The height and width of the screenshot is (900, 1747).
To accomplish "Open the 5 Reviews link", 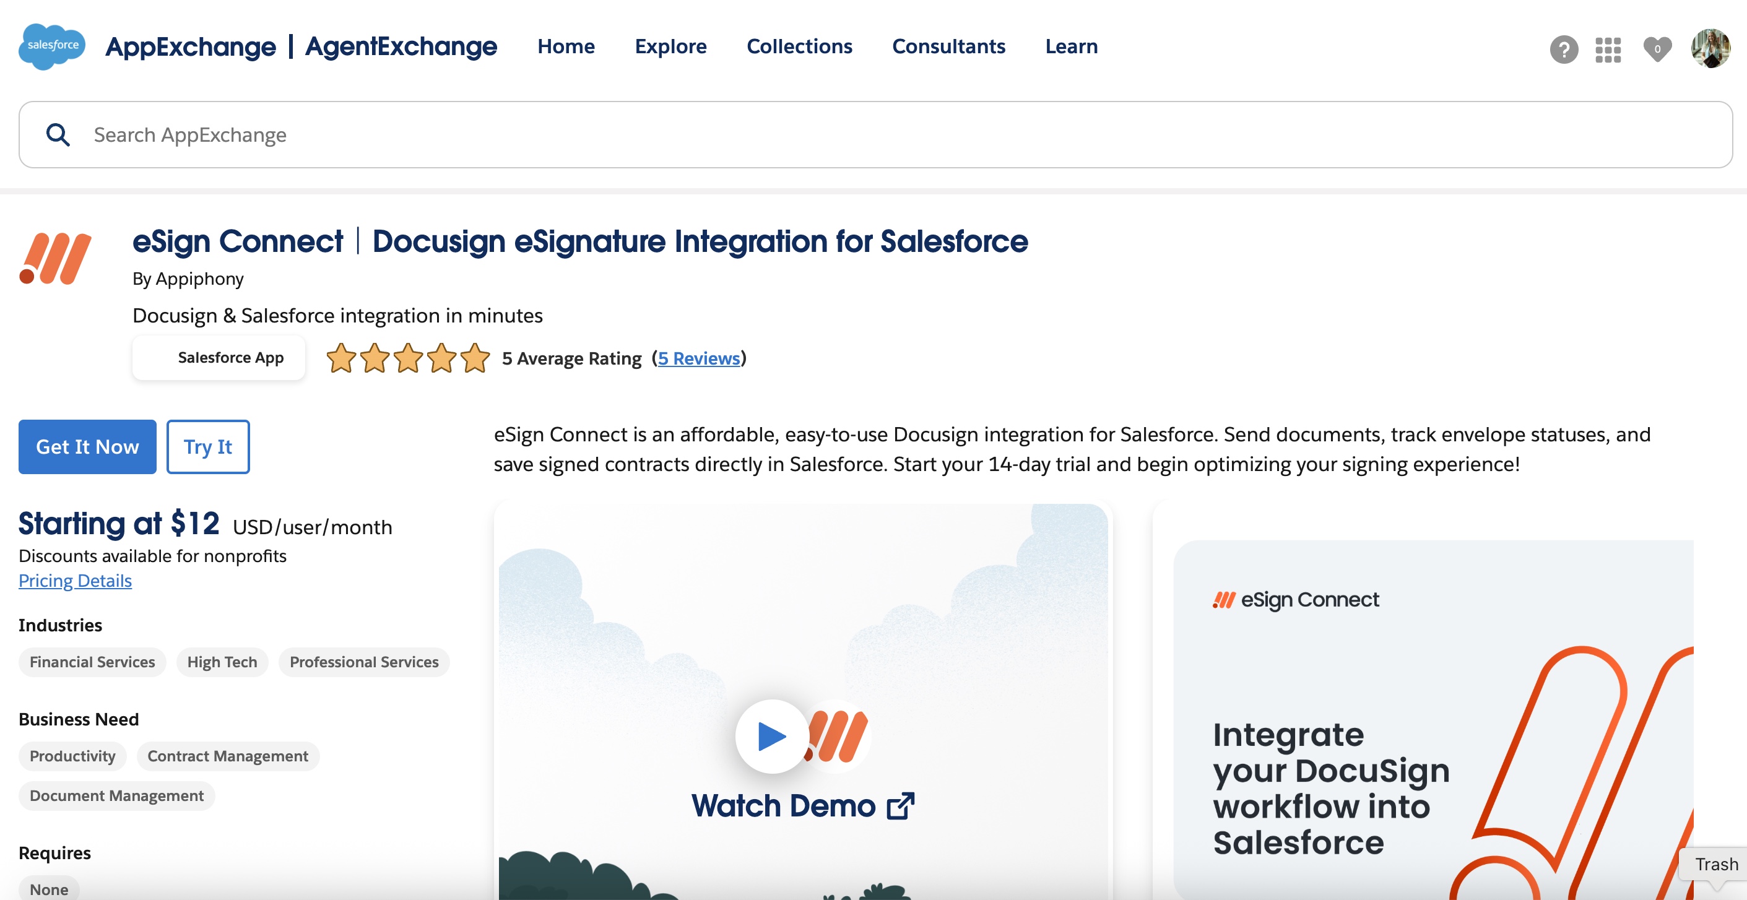I will point(698,358).
